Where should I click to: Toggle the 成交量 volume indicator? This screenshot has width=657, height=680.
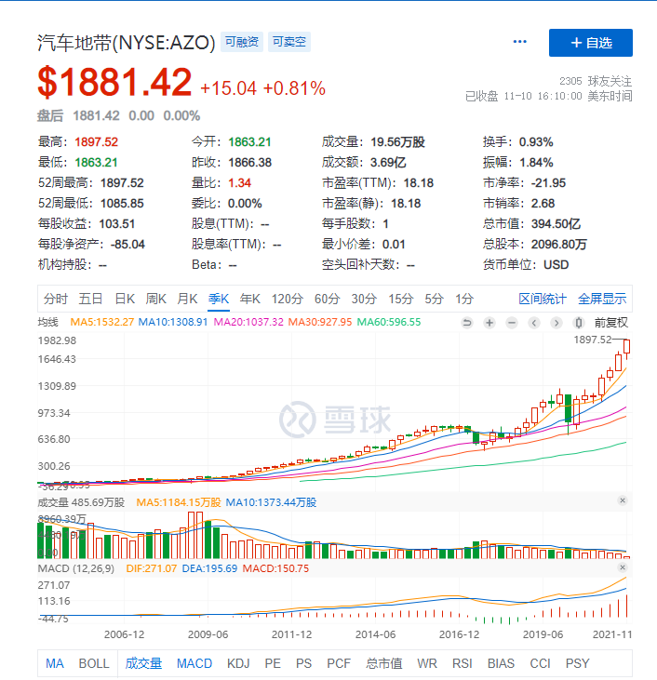[x=143, y=663]
